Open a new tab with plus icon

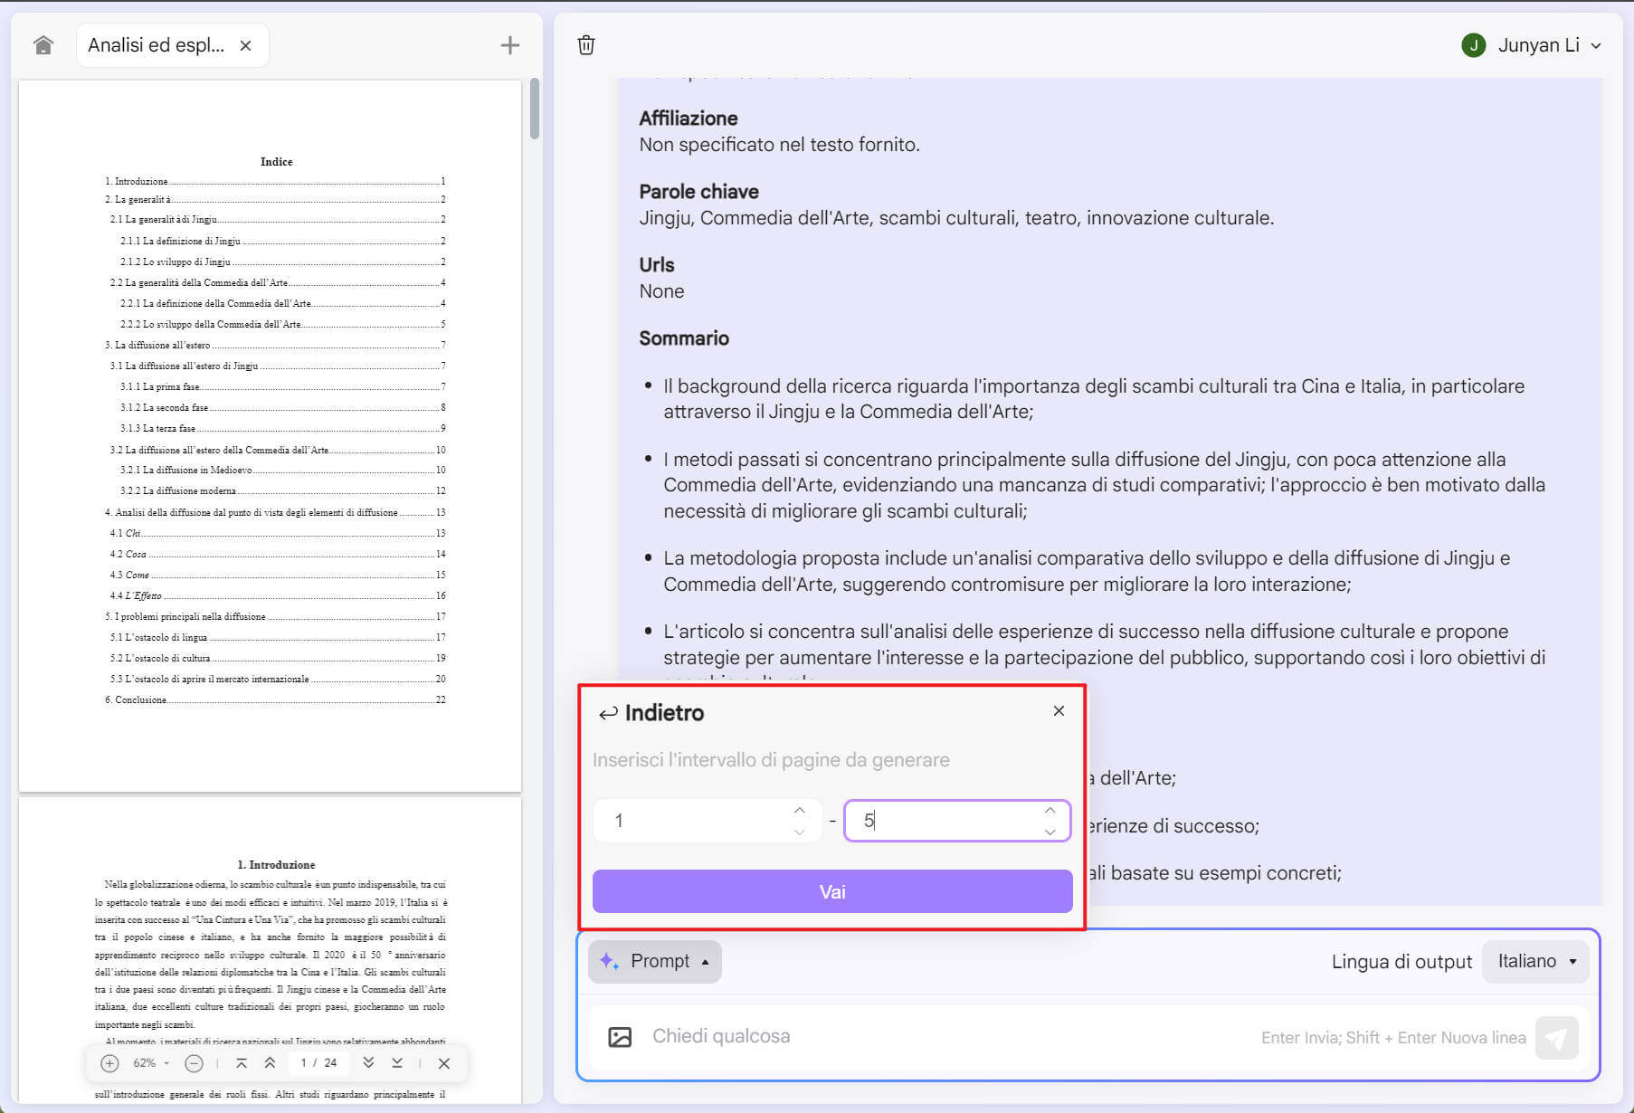coord(510,45)
